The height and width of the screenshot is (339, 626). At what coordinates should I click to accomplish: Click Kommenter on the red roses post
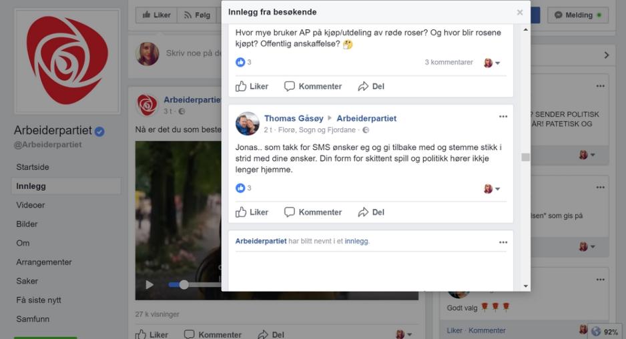pos(313,86)
